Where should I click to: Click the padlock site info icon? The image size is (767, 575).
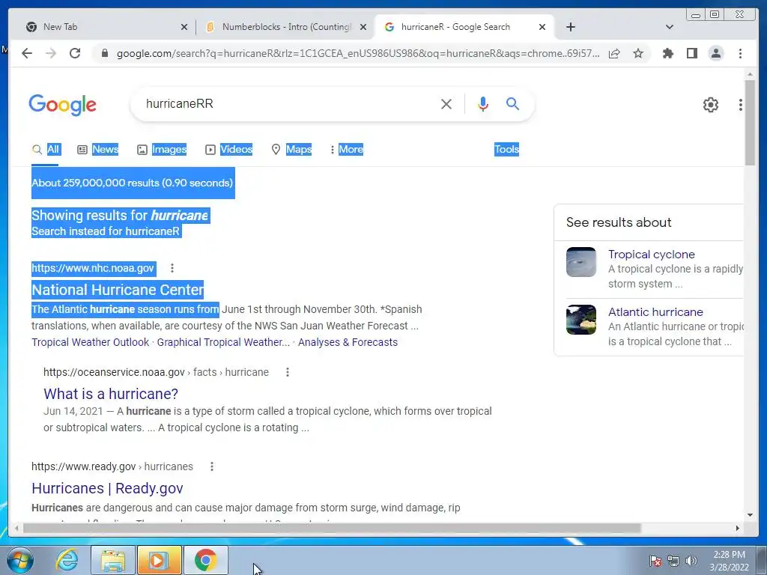point(104,53)
